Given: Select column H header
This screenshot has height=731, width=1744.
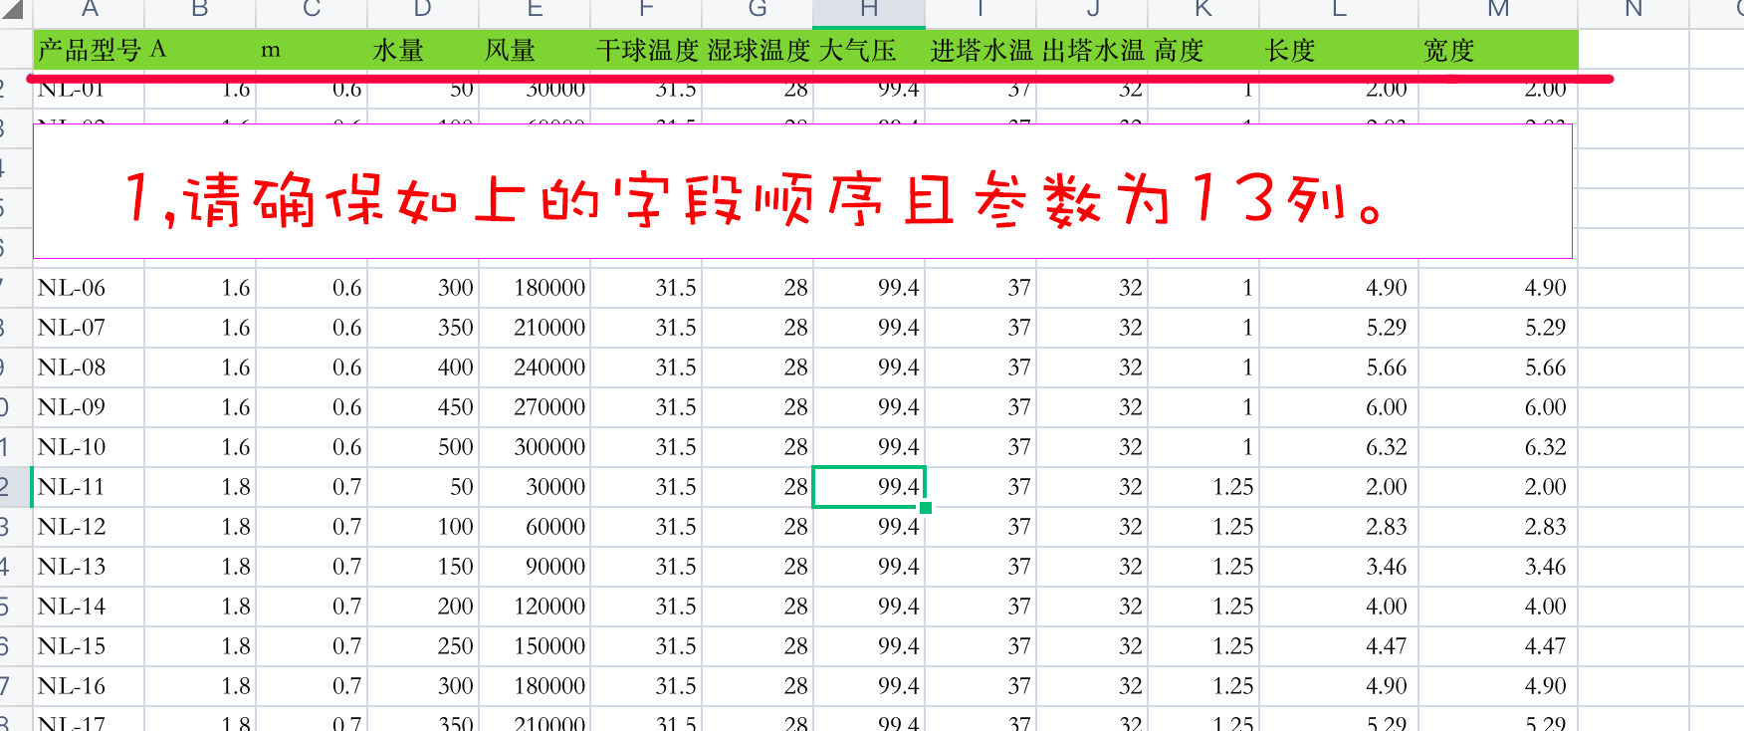Looking at the screenshot, I should coord(869,12).
